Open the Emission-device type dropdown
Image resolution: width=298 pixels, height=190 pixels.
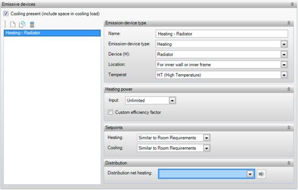284,44
